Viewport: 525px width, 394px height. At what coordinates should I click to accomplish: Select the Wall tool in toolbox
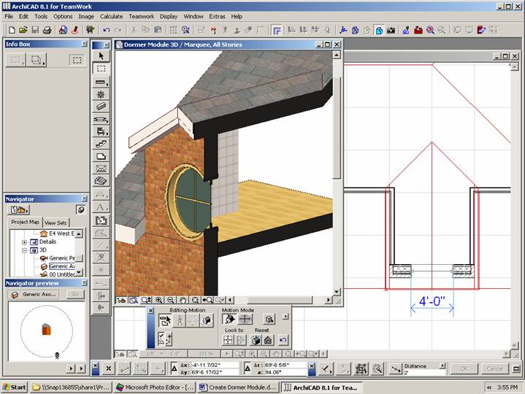pos(100,82)
